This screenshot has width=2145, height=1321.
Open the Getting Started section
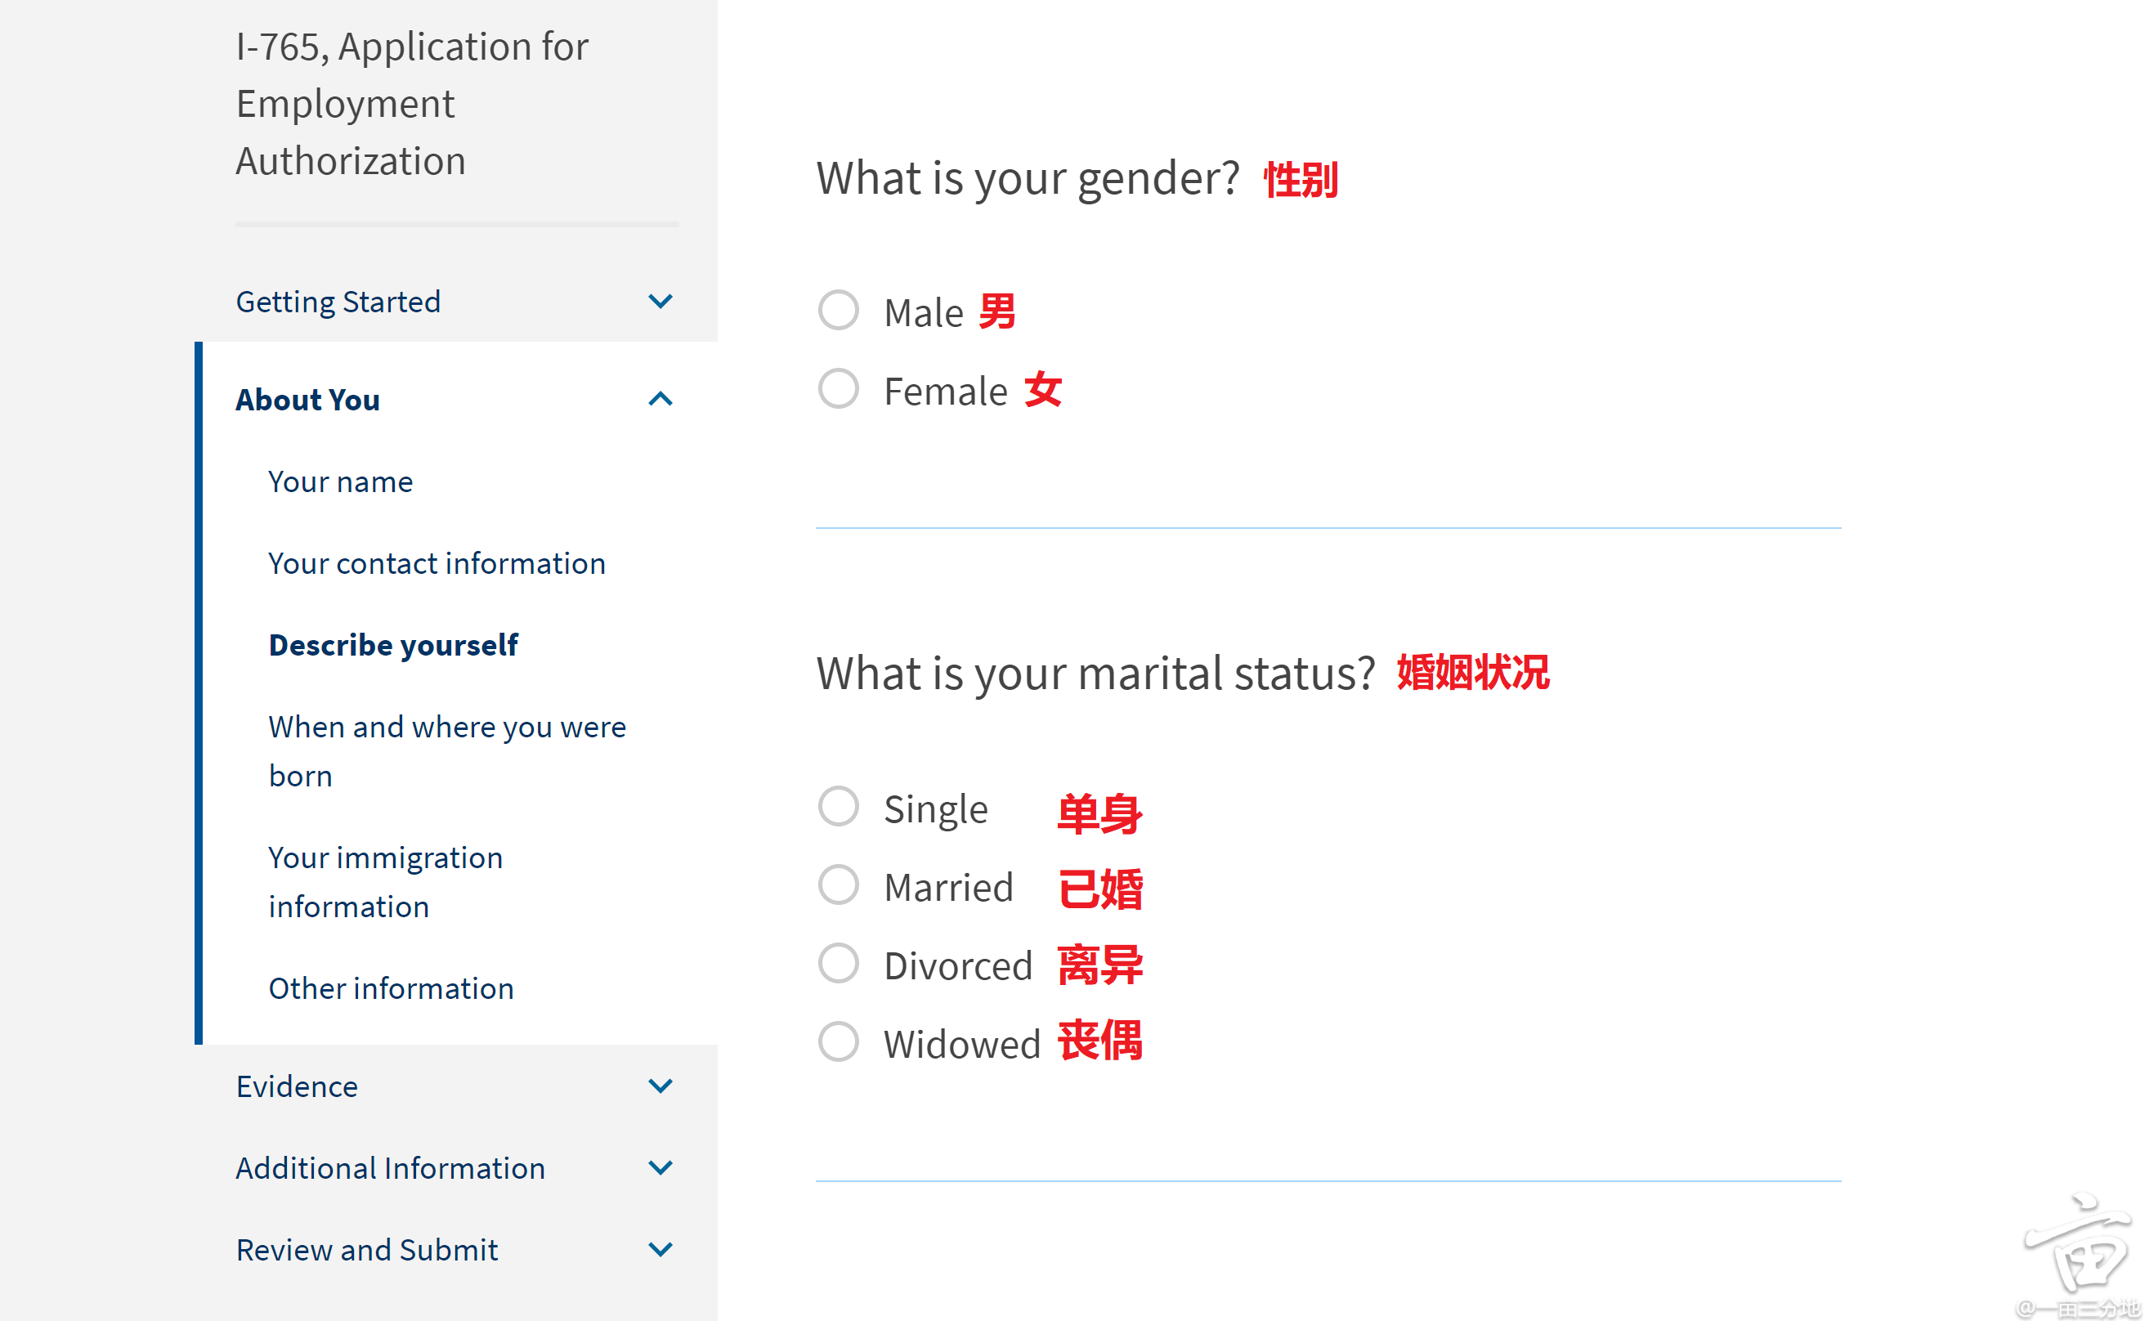point(338,302)
